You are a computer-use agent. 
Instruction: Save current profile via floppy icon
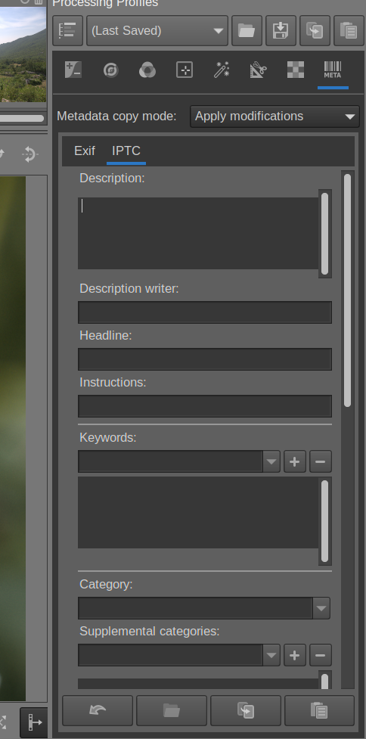click(x=281, y=31)
